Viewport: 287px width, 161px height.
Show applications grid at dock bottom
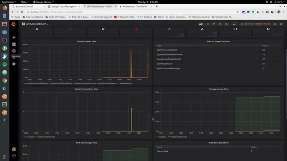coord(4,157)
